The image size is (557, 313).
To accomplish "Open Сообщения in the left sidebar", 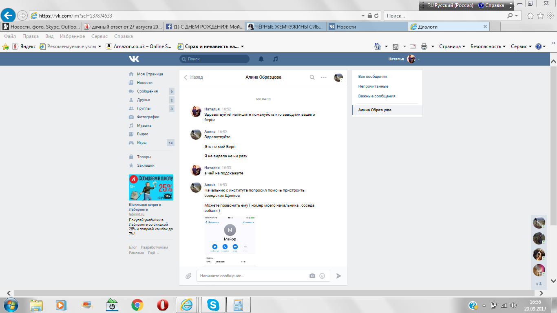I will click(147, 91).
